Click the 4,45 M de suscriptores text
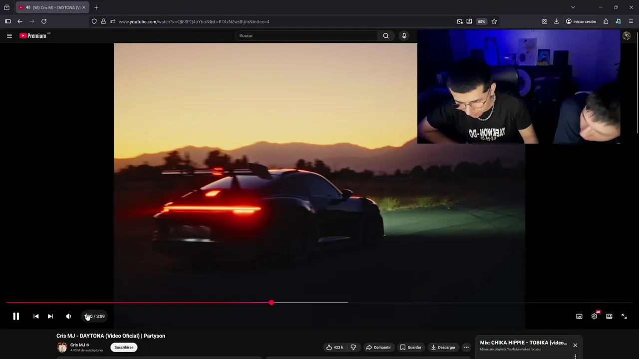The height and width of the screenshot is (359, 639). point(86,351)
